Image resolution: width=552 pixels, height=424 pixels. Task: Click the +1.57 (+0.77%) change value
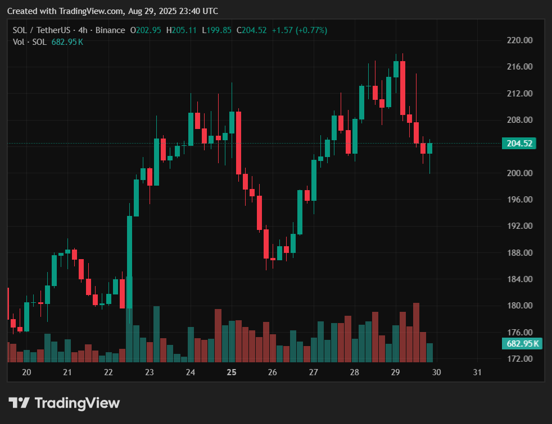click(x=299, y=30)
